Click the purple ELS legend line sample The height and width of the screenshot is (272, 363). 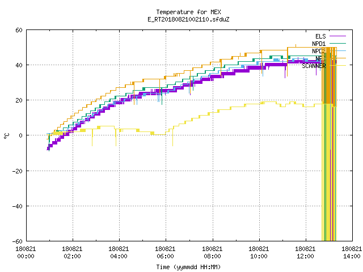[337, 36]
